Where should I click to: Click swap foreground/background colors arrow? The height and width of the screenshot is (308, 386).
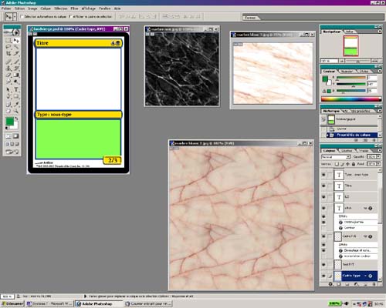(17, 119)
